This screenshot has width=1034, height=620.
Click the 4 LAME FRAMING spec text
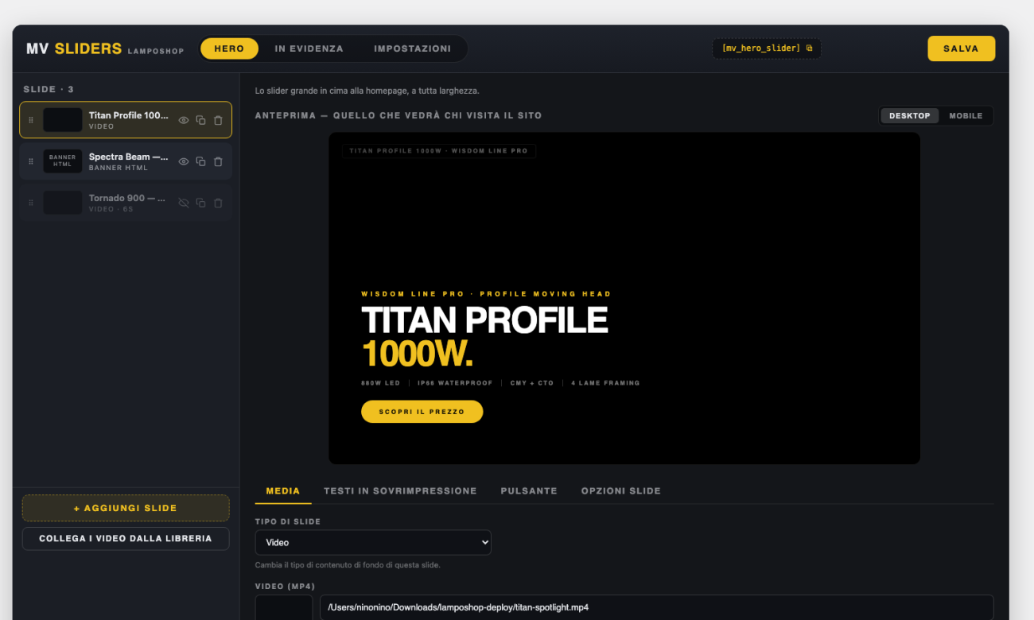click(x=605, y=383)
